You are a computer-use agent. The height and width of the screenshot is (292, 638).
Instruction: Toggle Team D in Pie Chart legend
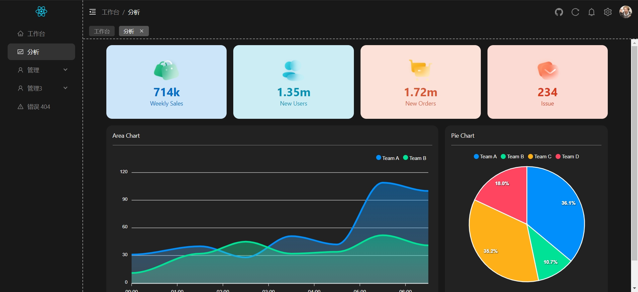point(567,157)
